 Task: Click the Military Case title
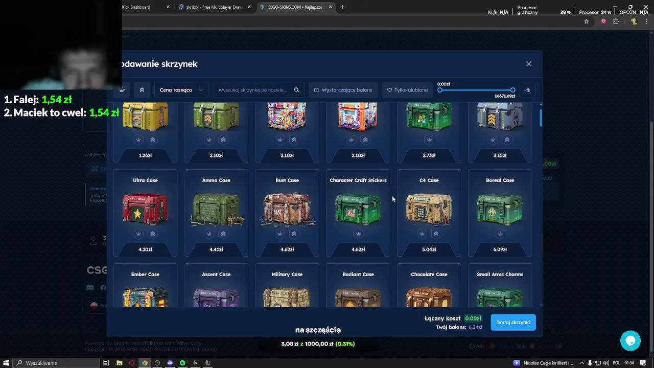287,274
